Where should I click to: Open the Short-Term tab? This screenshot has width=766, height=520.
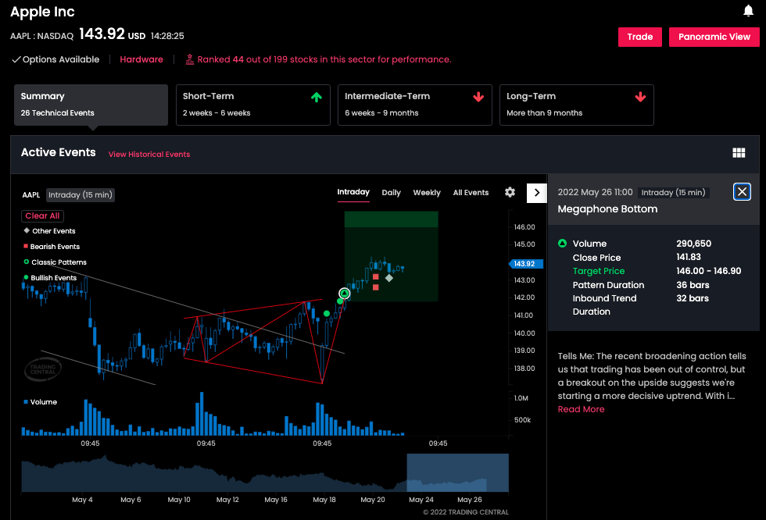253,105
